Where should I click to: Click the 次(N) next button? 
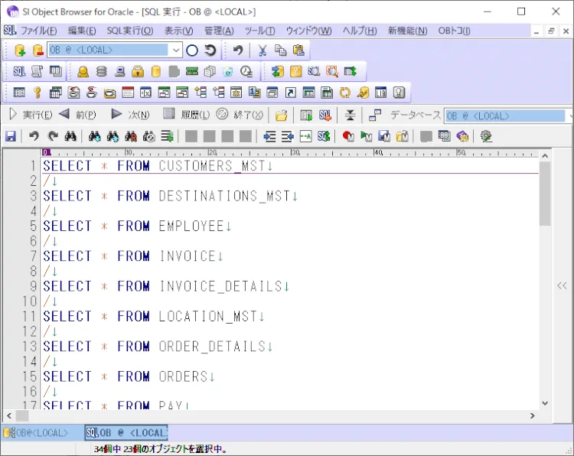[131, 115]
